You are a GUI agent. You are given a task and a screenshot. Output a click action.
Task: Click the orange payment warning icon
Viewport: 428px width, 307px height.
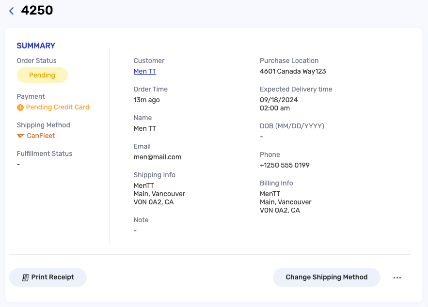coord(20,107)
